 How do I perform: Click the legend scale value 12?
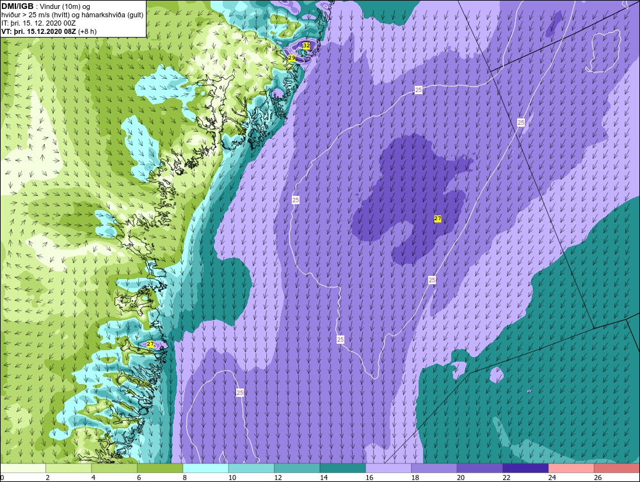point(278,478)
